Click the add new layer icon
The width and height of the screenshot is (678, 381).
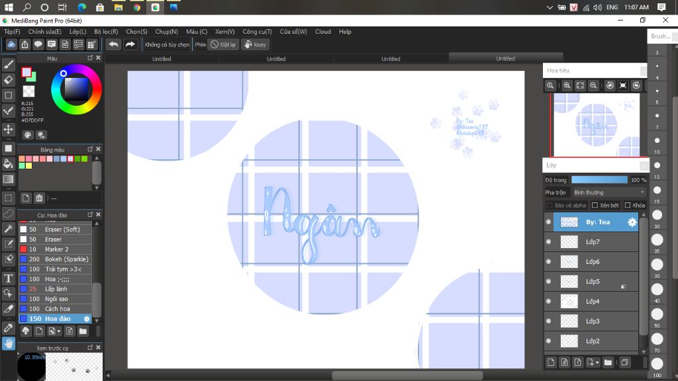[x=550, y=362]
